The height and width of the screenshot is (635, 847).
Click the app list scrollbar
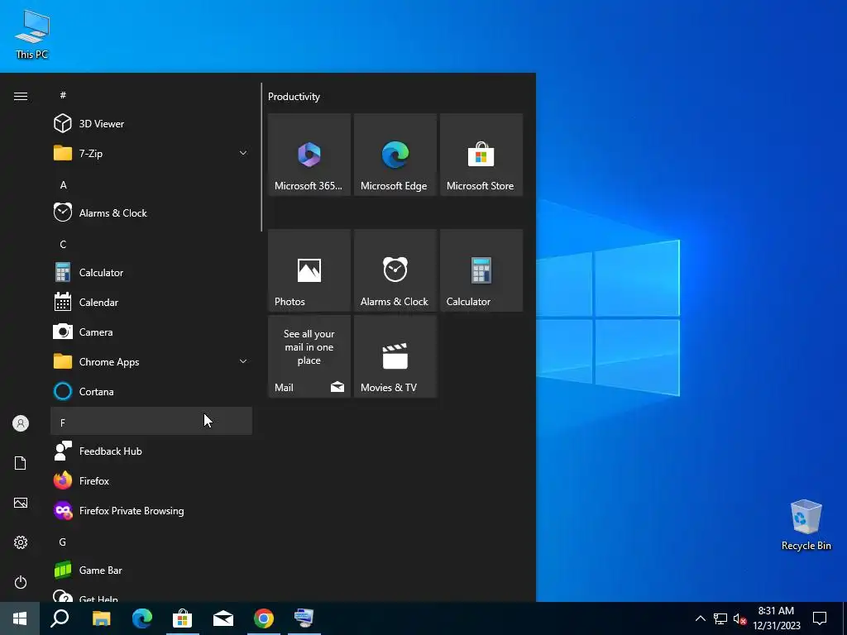tap(261, 156)
